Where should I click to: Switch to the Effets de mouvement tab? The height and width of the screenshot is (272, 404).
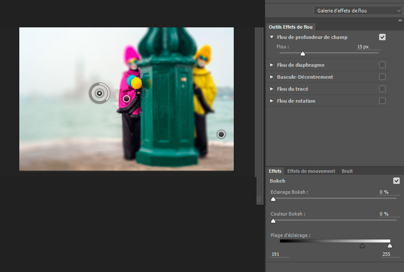tap(311, 171)
